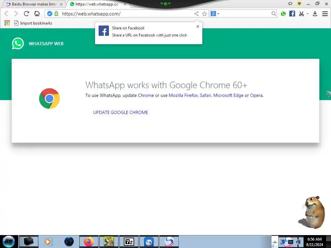Click the Facebook logo in share popup
This screenshot has width=331, height=248.
click(104, 31)
